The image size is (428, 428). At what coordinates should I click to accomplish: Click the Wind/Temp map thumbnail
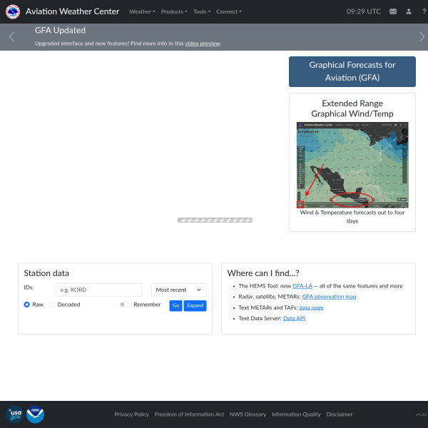coord(352,165)
